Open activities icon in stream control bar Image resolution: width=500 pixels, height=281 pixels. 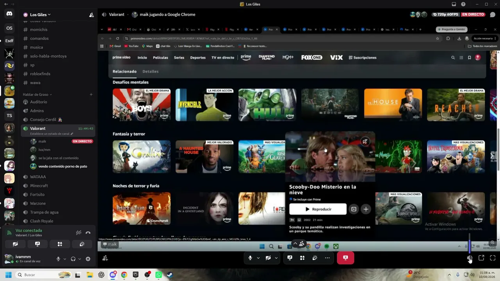coord(302,258)
